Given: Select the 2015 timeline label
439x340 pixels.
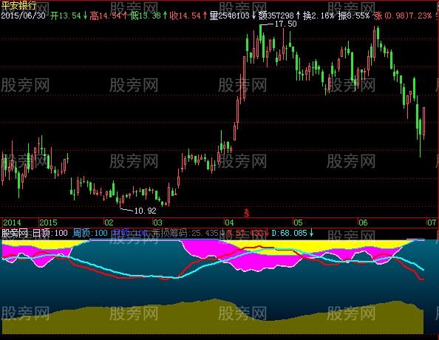Looking at the screenshot, I should 48,222.
